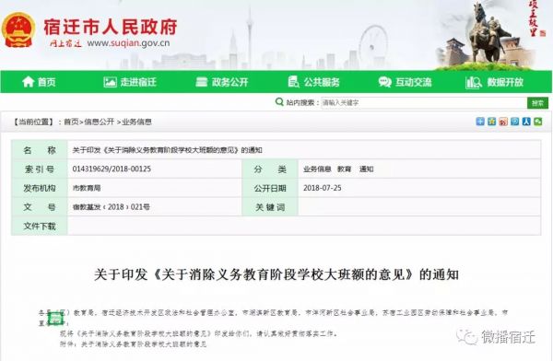
Task: Click 信息公开 in the breadcrumb
Action: click(x=100, y=122)
